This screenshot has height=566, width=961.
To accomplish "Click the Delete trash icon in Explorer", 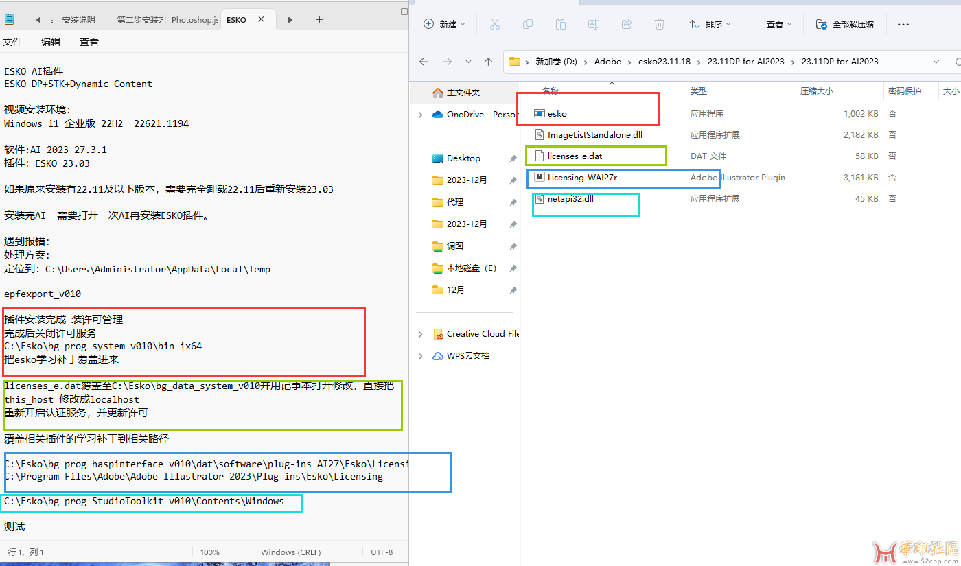I will [x=659, y=24].
